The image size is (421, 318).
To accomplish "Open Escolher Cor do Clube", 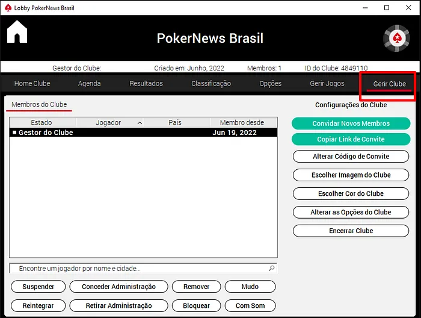I will coord(351,193).
